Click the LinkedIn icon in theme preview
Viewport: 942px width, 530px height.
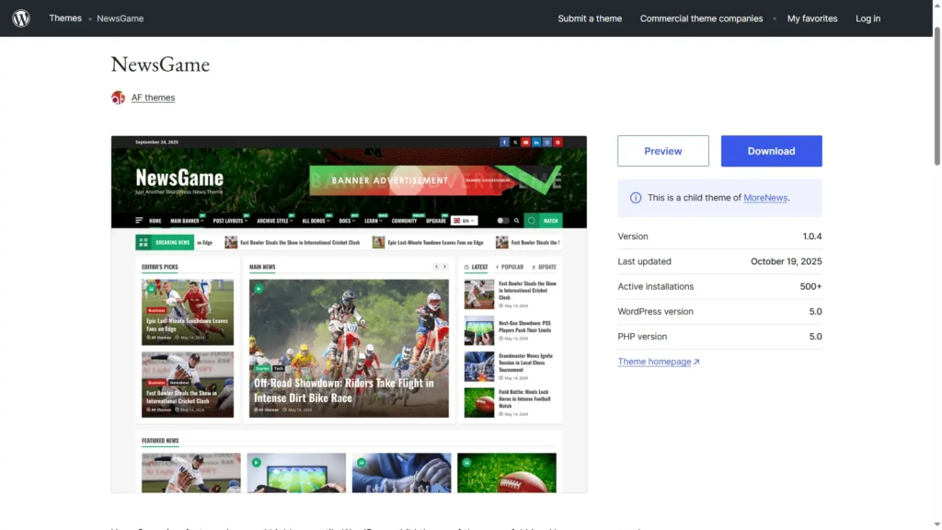tap(536, 143)
